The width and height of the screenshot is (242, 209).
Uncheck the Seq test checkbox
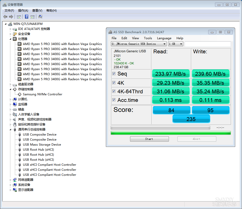pos(114,74)
